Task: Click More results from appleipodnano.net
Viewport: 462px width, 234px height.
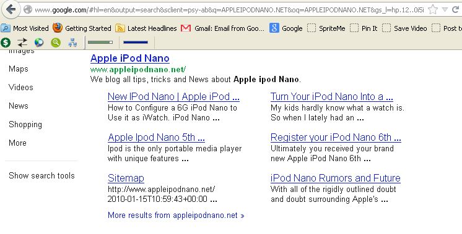Action: (176, 215)
